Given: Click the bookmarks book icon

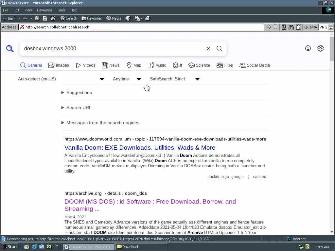Looking at the screenshot, I should click(284, 27).
